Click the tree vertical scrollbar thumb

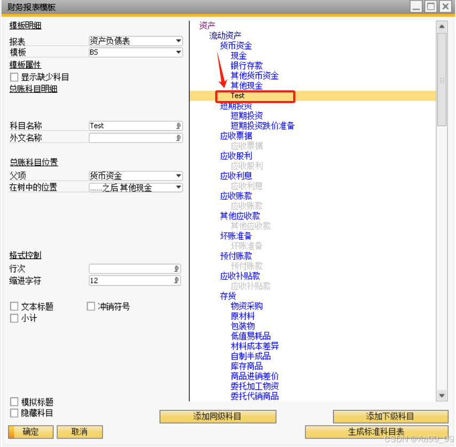pos(442,79)
